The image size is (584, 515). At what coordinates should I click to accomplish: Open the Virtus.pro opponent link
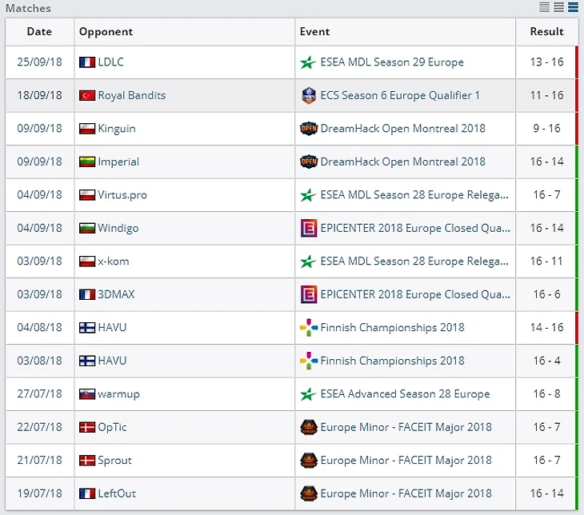pos(122,195)
